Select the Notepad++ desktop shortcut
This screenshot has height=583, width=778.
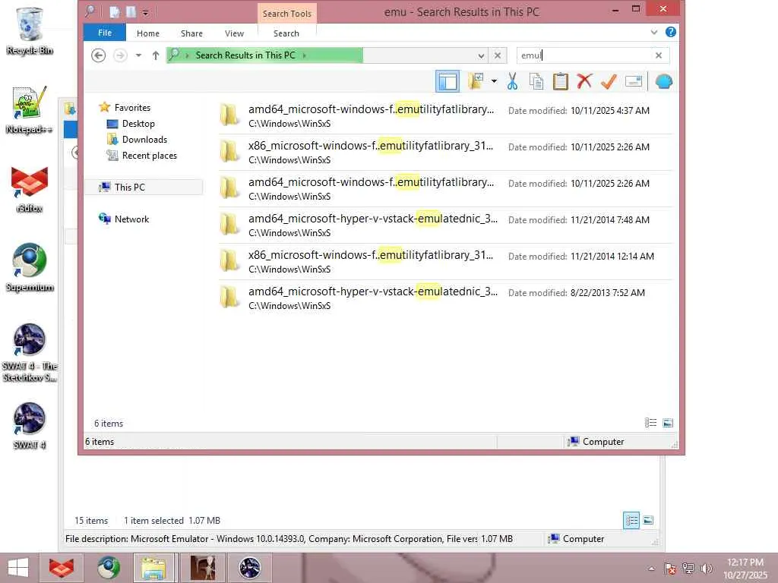pos(30,110)
